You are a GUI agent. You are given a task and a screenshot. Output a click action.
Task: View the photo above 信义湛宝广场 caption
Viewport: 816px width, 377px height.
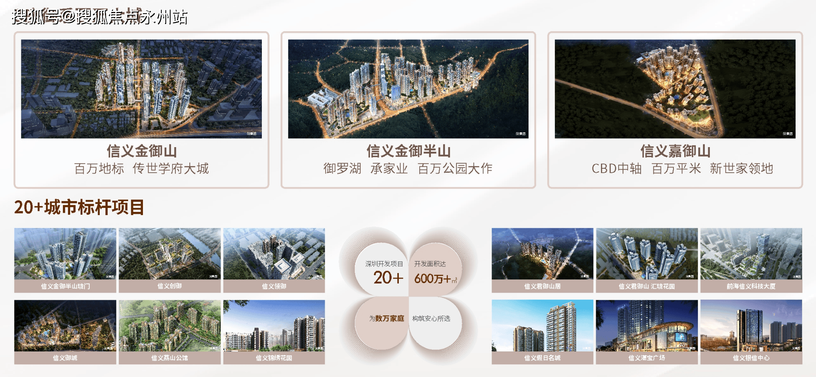click(647, 325)
